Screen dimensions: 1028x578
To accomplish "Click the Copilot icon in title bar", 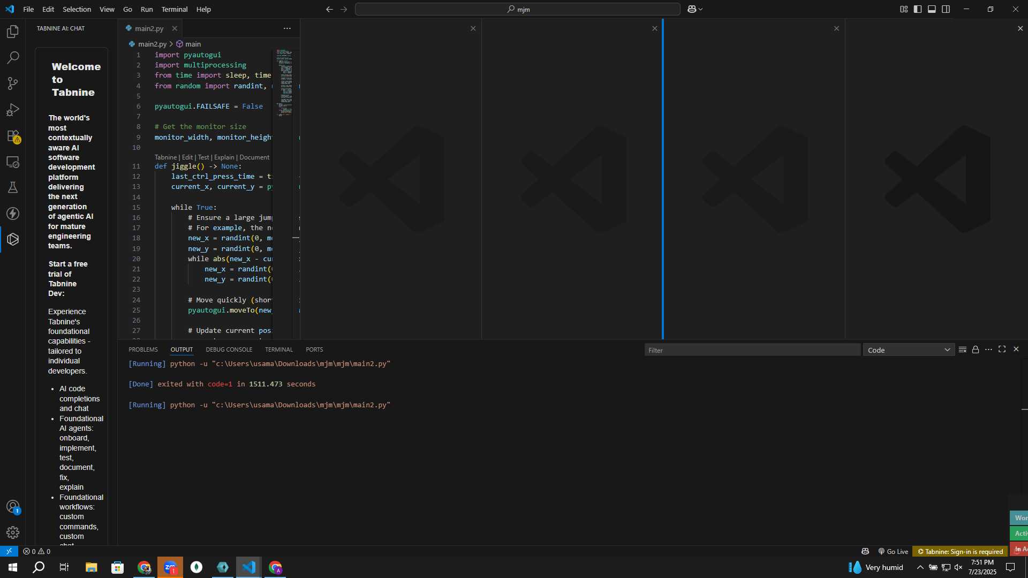I will tap(694, 9).
